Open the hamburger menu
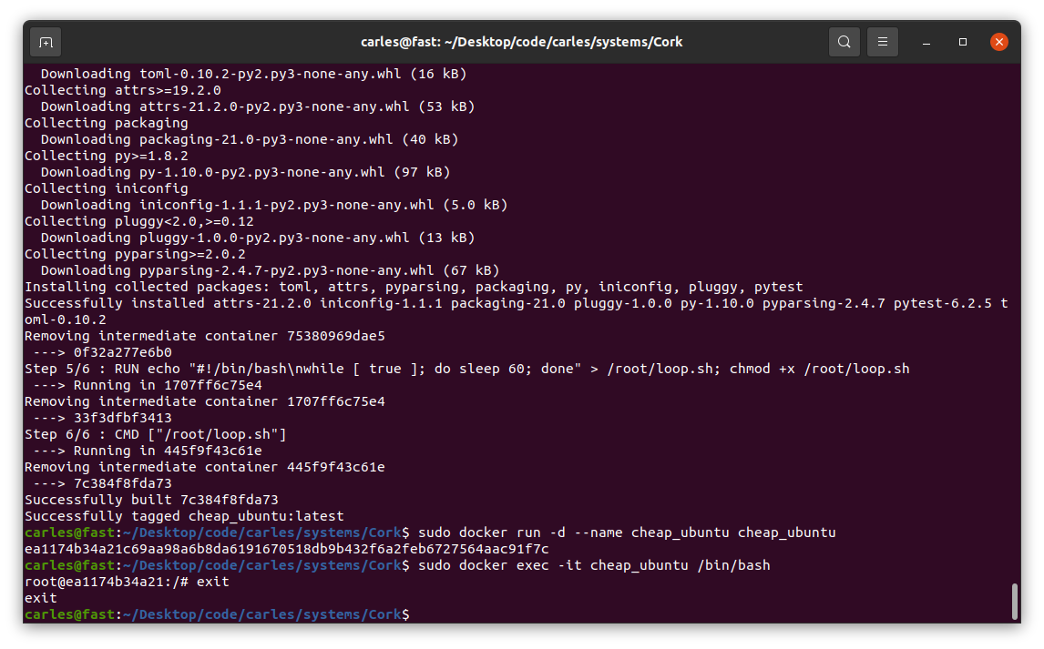This screenshot has width=1044, height=649. pyautogui.click(x=882, y=42)
